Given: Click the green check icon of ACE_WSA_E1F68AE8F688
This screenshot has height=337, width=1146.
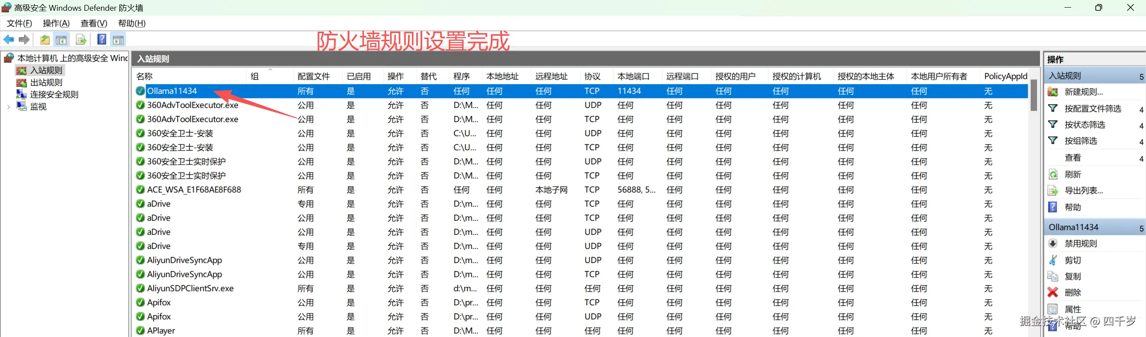Looking at the screenshot, I should pos(140,190).
